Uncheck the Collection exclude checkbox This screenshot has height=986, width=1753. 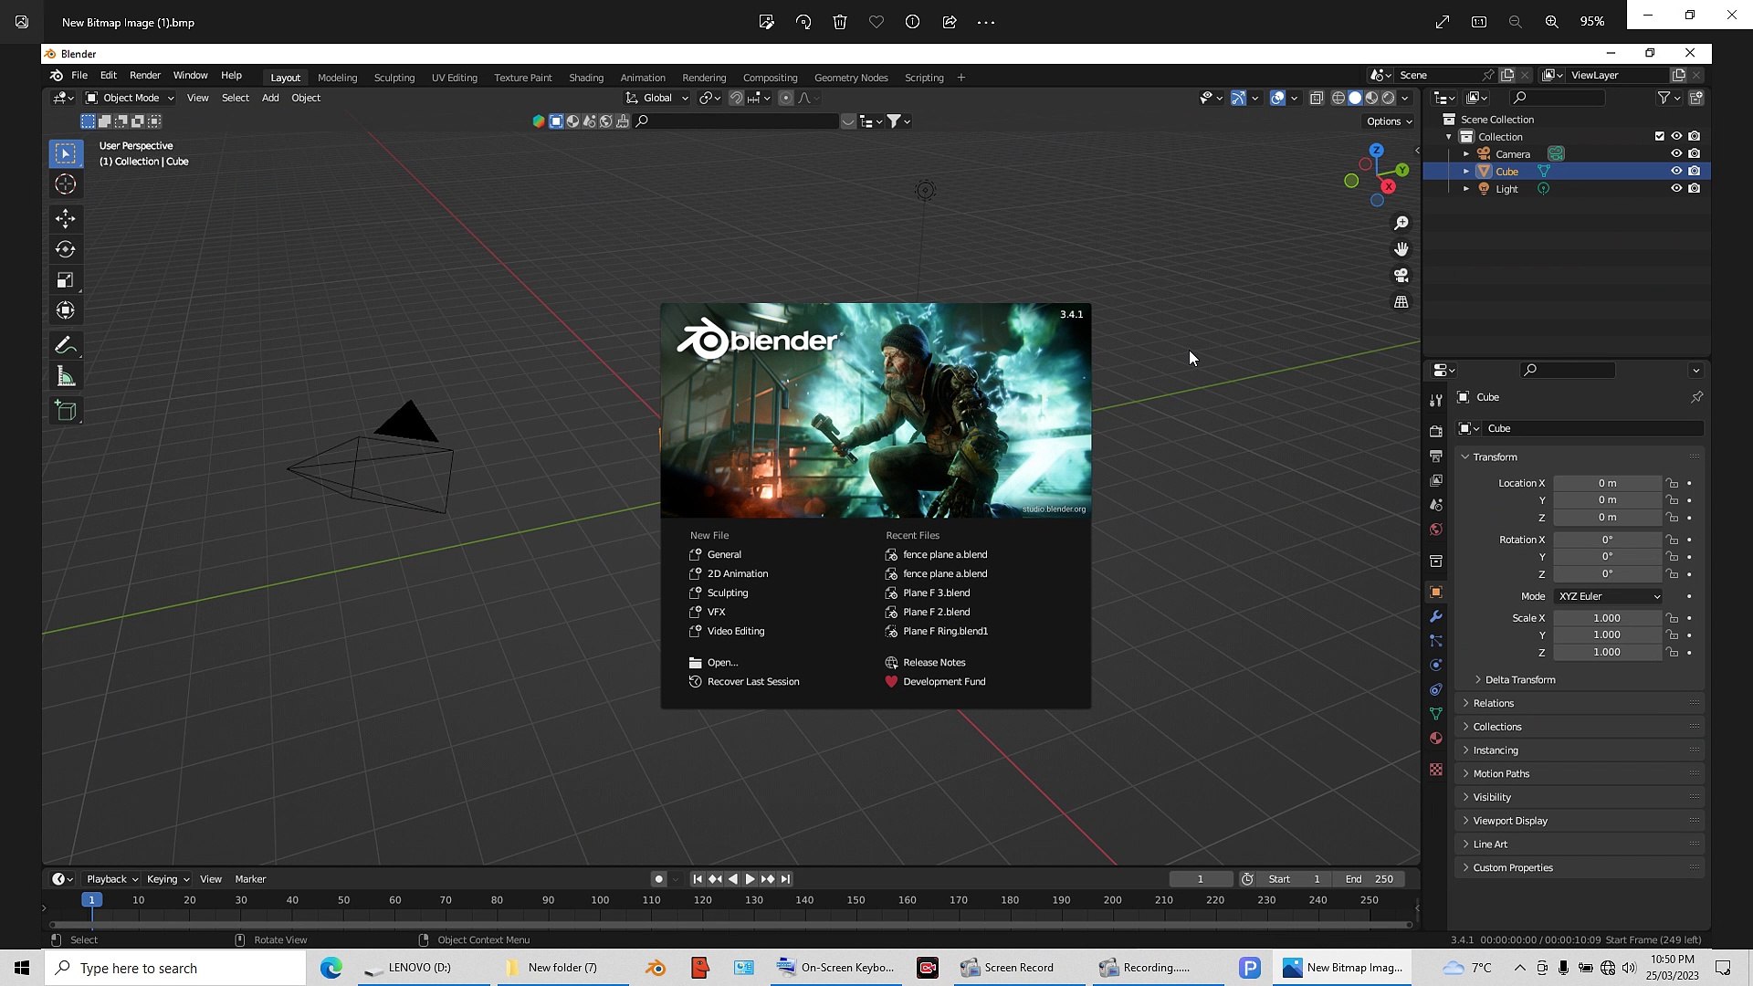pyautogui.click(x=1659, y=136)
